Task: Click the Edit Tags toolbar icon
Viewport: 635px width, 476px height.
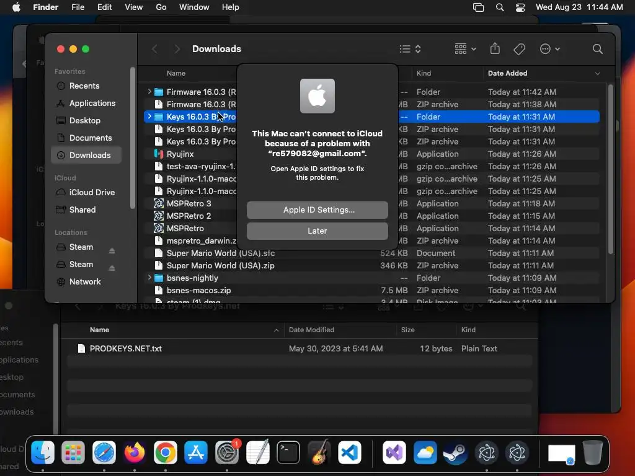Action: tap(519, 49)
